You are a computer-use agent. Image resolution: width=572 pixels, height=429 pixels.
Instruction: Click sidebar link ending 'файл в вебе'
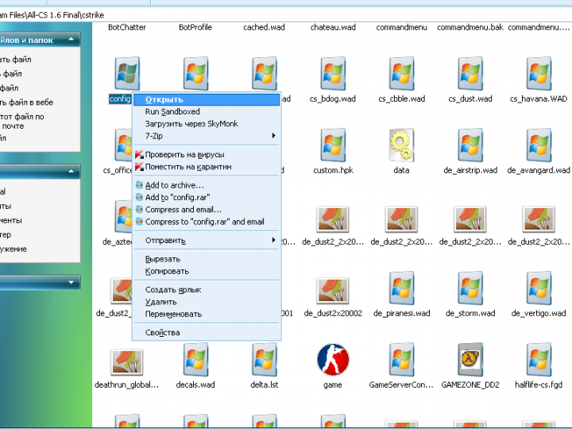tap(27, 102)
